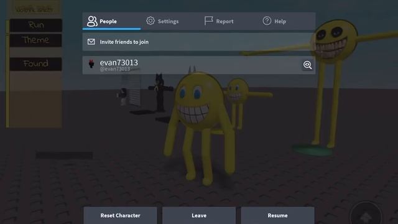Click the Found button in the game sidebar
The image size is (398, 224).
[36, 63]
